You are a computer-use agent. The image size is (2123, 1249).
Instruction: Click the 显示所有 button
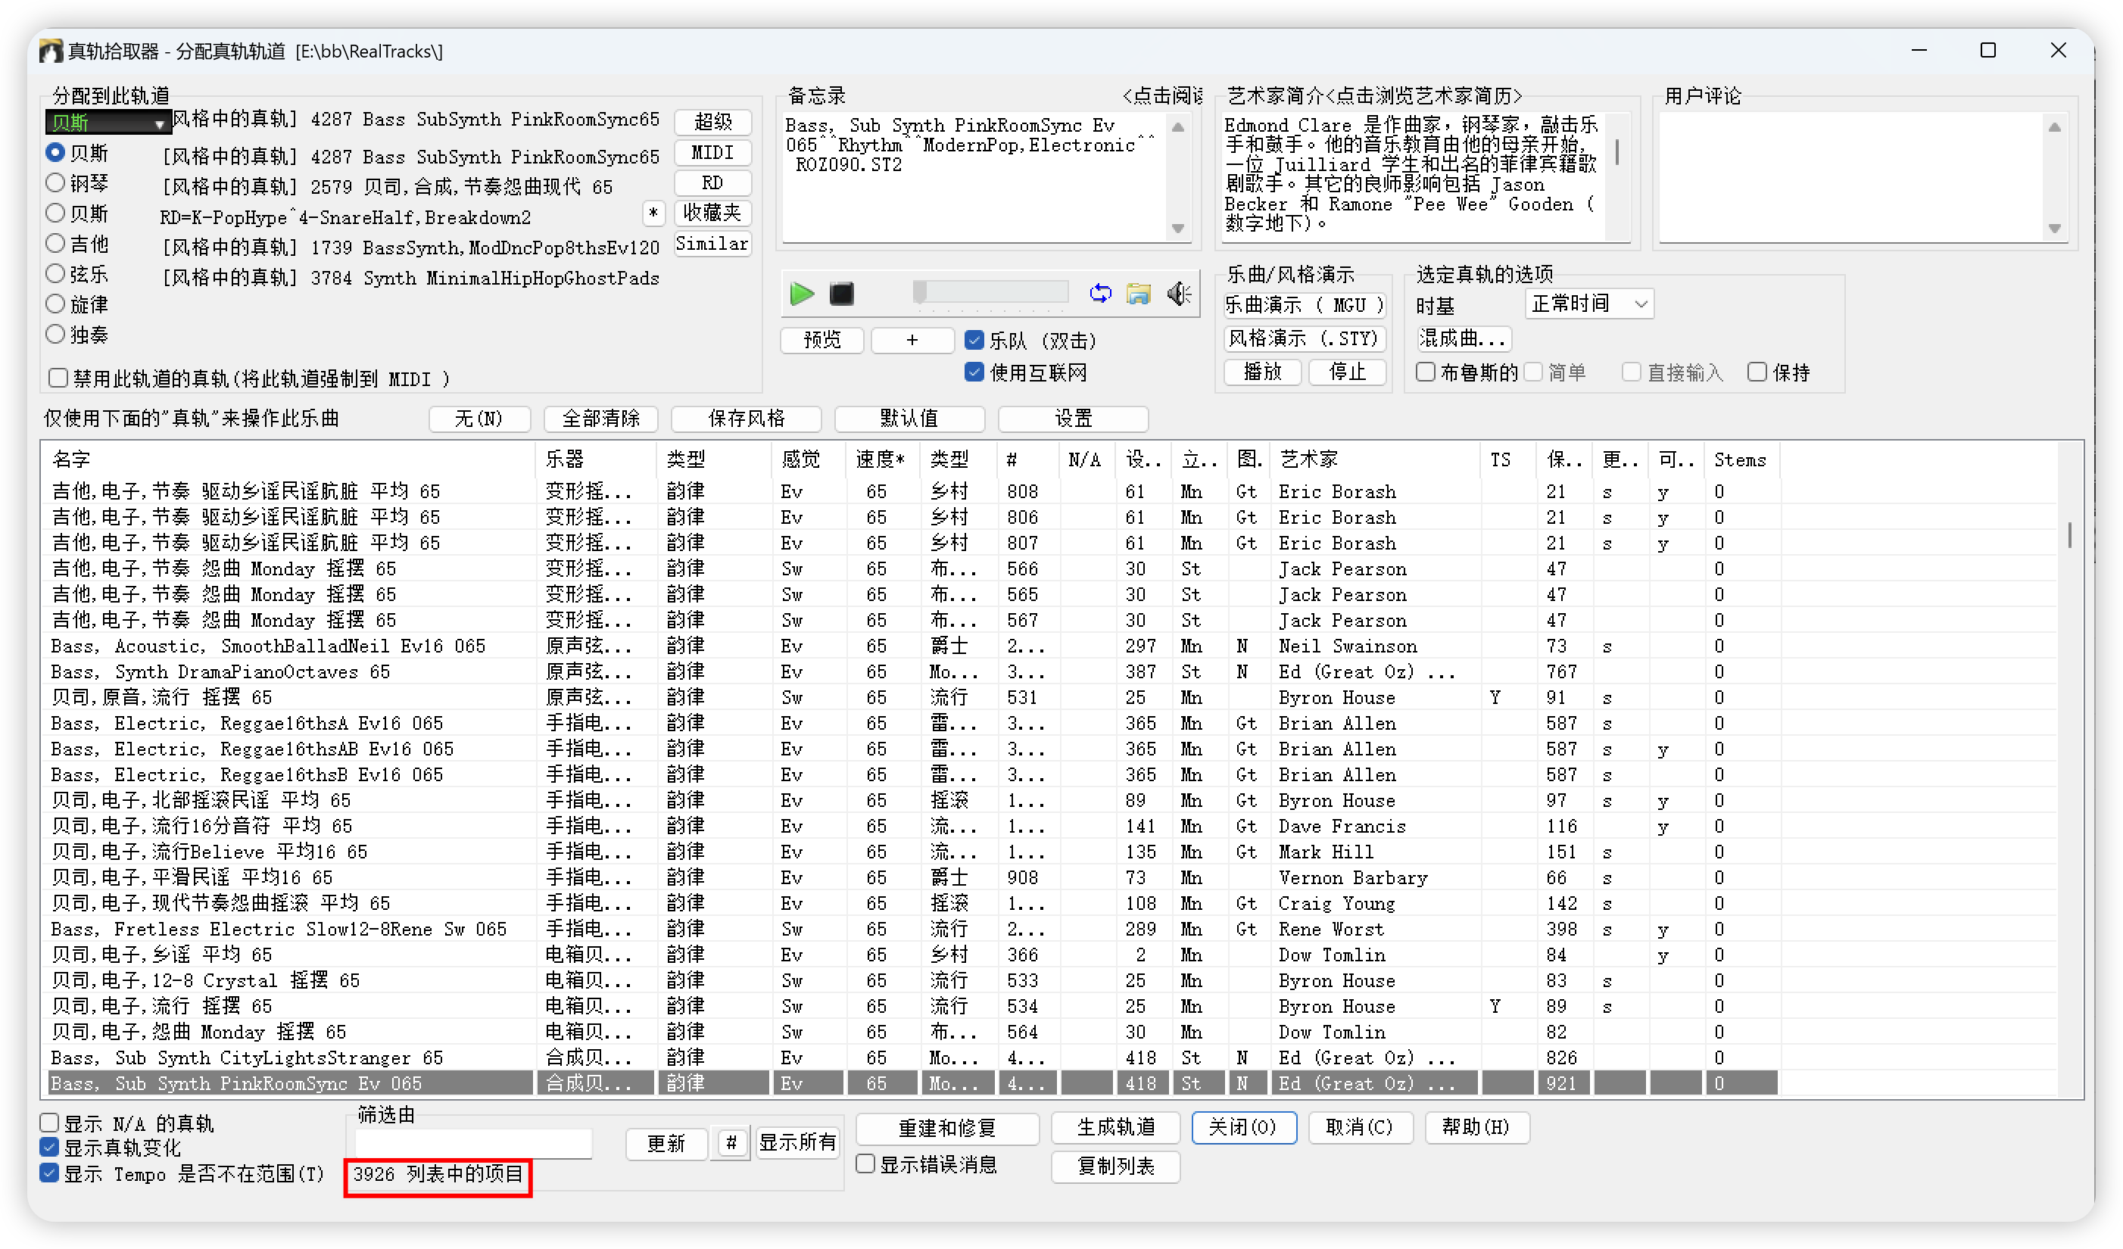click(x=797, y=1143)
